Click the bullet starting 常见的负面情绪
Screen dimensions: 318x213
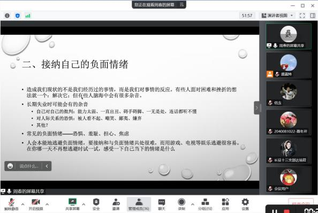tap(78, 134)
